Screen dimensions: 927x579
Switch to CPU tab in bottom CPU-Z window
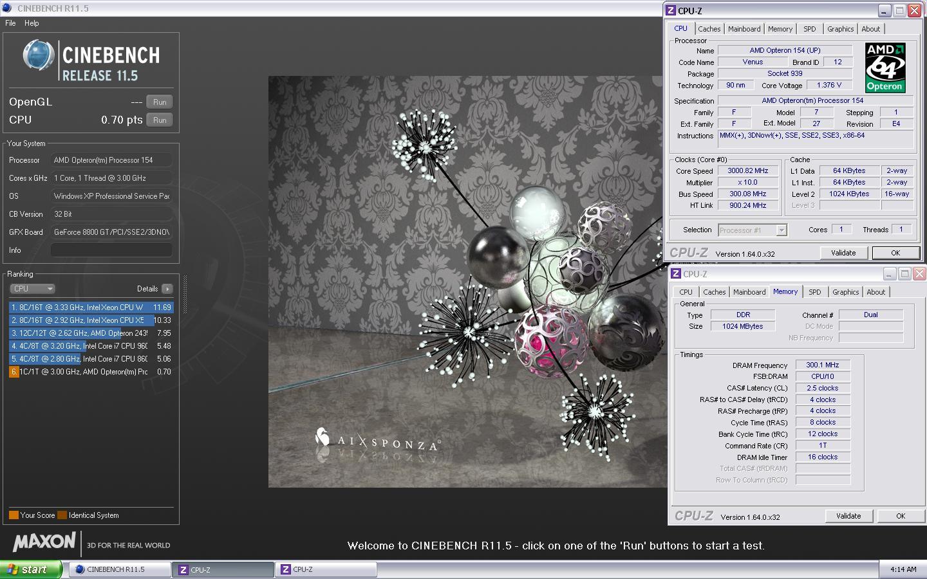(686, 292)
